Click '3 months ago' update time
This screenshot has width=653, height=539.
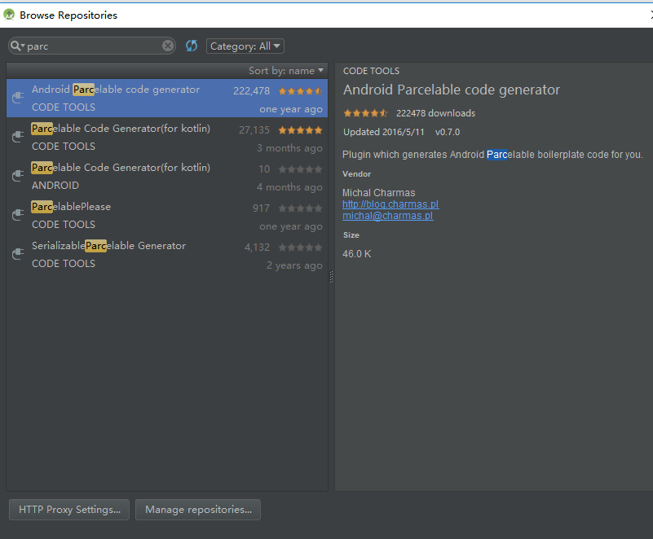point(290,148)
